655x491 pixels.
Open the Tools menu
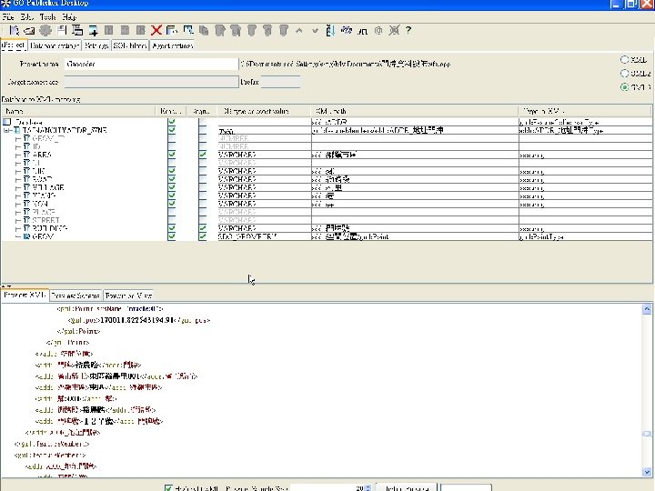[47, 16]
